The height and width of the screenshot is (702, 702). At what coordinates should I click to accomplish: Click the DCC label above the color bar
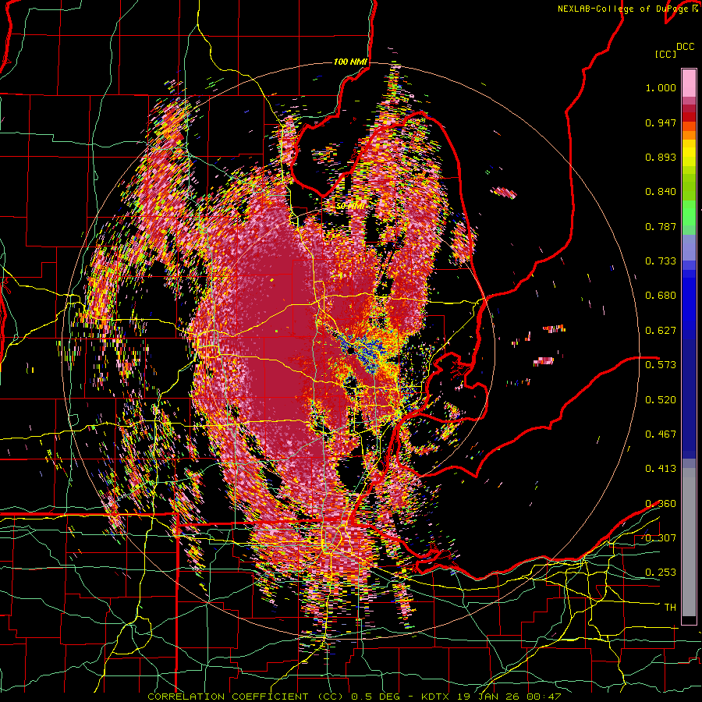coord(685,47)
